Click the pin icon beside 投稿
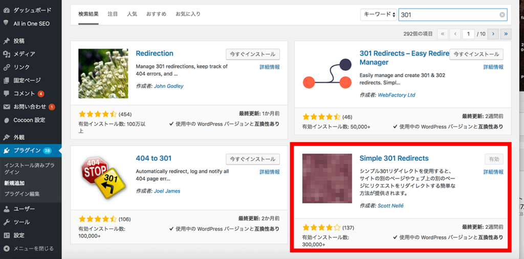This screenshot has width=524, height=259. [6, 41]
